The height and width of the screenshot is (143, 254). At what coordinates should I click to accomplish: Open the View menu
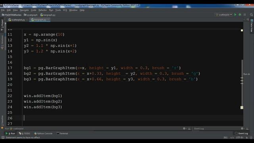15,10
